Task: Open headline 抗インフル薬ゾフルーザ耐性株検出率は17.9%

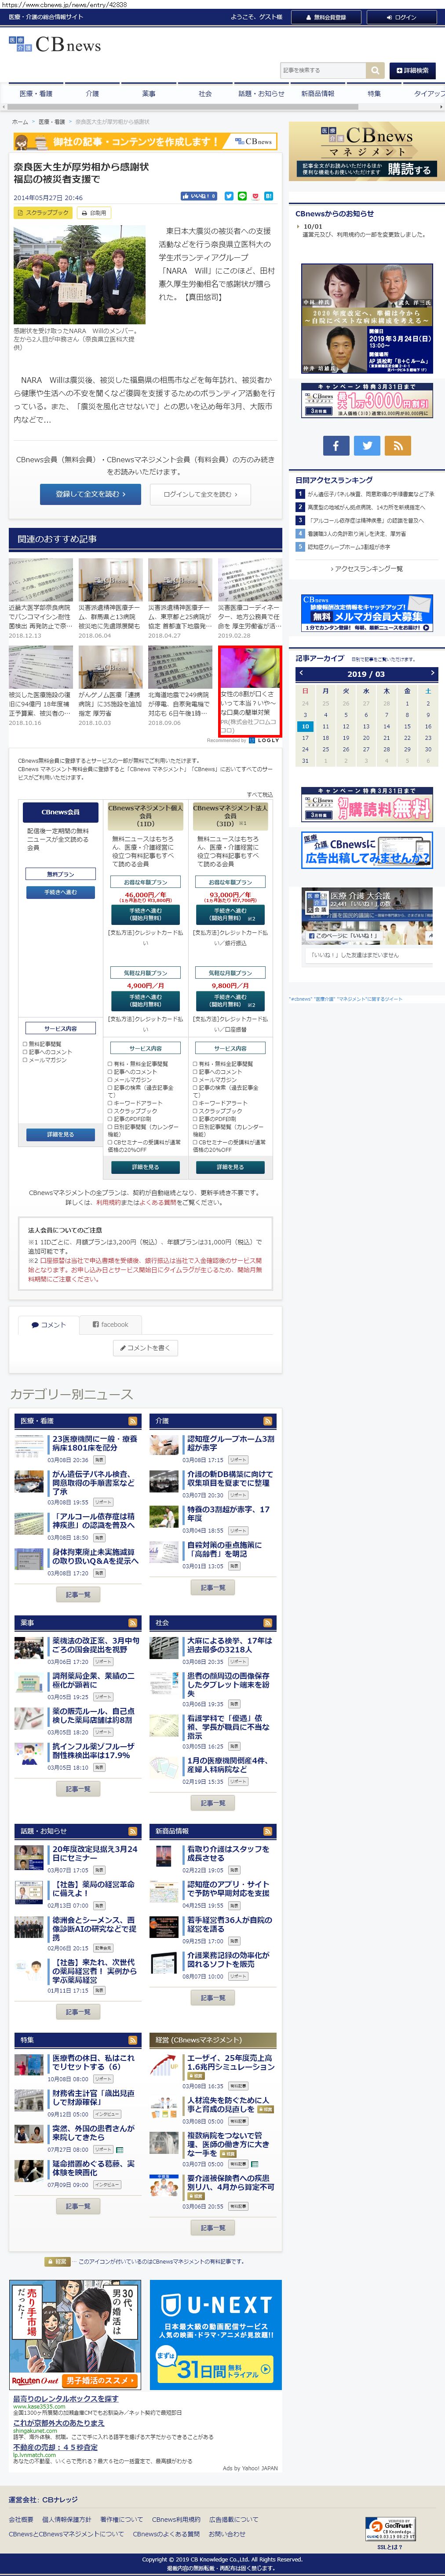Action: pos(93,1751)
